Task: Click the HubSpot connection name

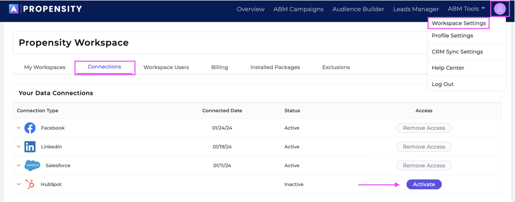Action: pos(51,185)
